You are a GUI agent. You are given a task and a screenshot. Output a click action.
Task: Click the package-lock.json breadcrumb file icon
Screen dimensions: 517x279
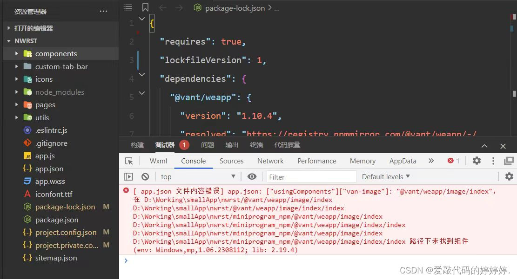click(197, 7)
